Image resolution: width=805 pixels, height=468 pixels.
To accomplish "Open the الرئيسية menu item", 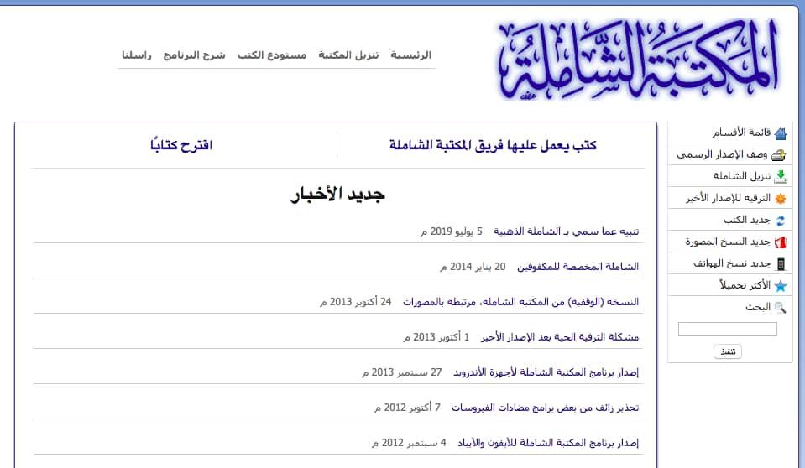I will point(410,55).
